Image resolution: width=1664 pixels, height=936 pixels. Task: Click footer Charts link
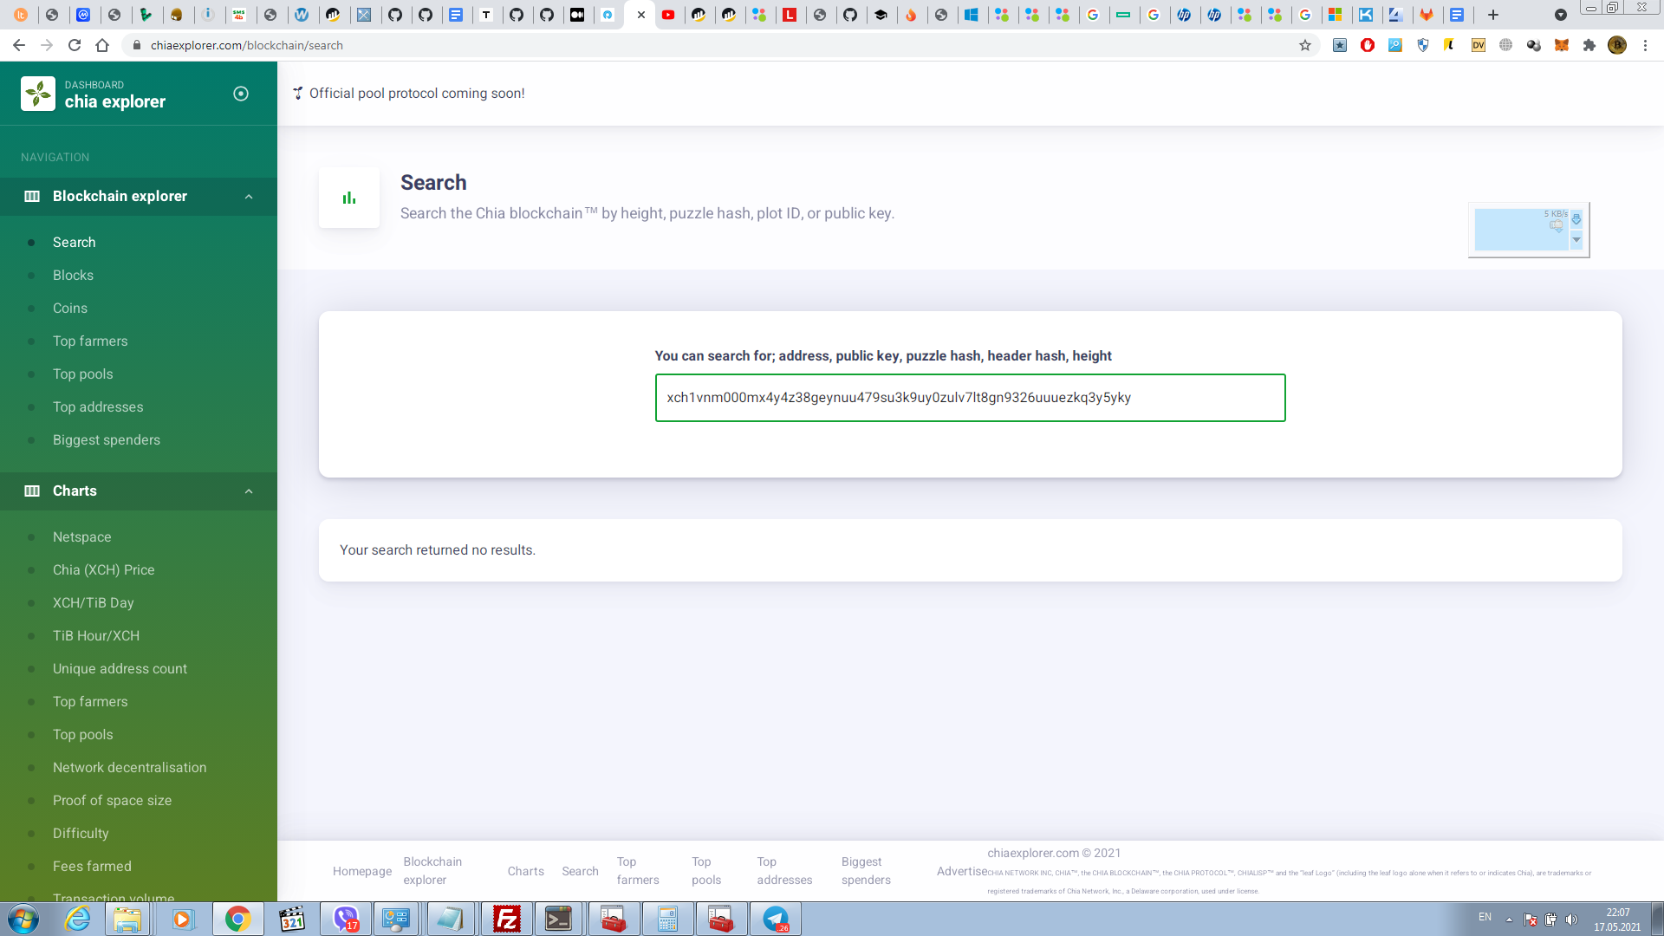click(x=526, y=871)
